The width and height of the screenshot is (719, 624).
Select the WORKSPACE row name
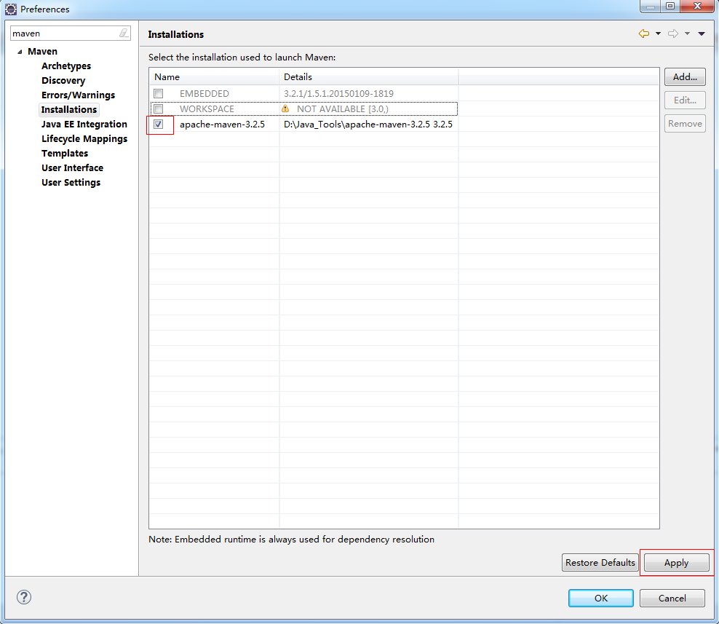[207, 108]
